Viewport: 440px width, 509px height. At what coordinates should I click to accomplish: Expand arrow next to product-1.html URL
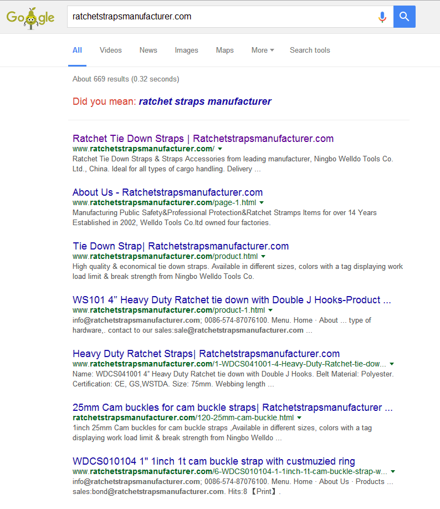pos(270,310)
